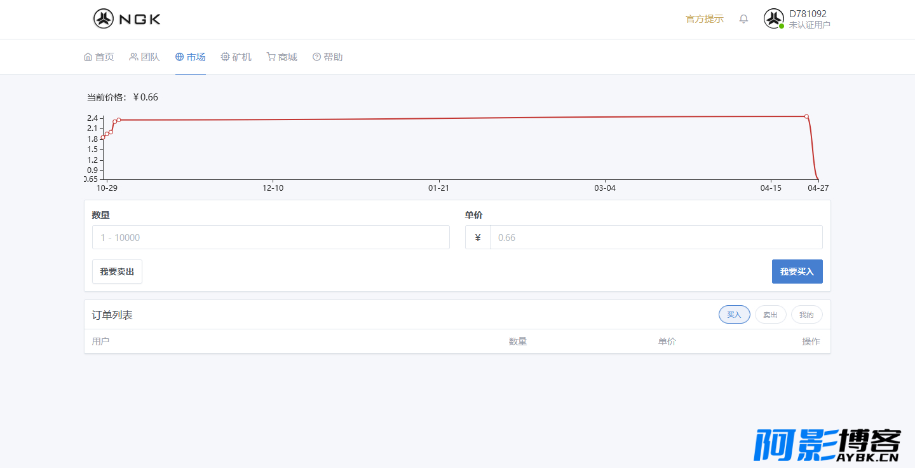Select the 买入 order filter
The image size is (915, 468).
(735, 315)
